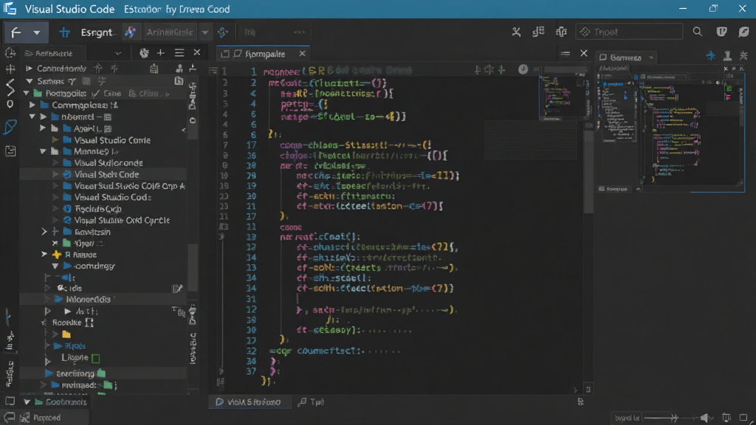Select the Vimal Stock Code tree item
The width and height of the screenshot is (756, 425).
(x=103, y=174)
